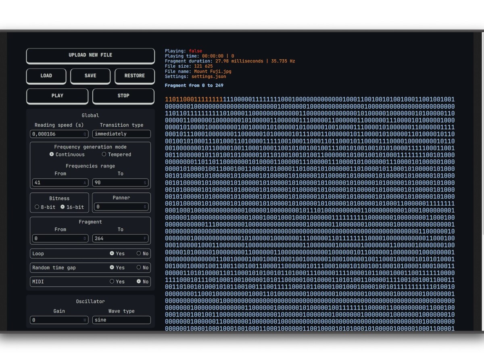Set Loop to No
This screenshot has width=484, height=363.
pyautogui.click(x=139, y=254)
